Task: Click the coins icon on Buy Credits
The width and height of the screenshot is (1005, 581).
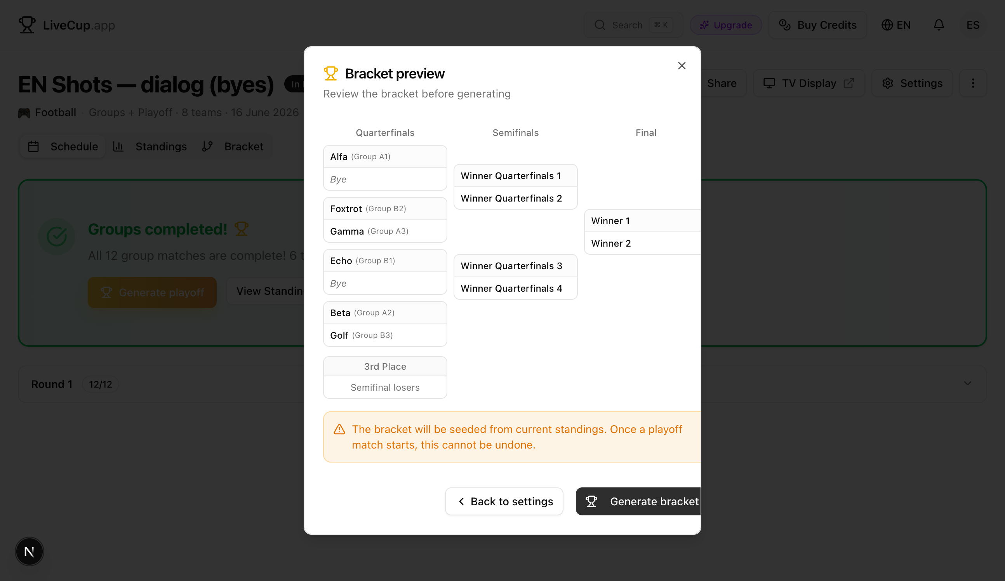Action: tap(784, 25)
